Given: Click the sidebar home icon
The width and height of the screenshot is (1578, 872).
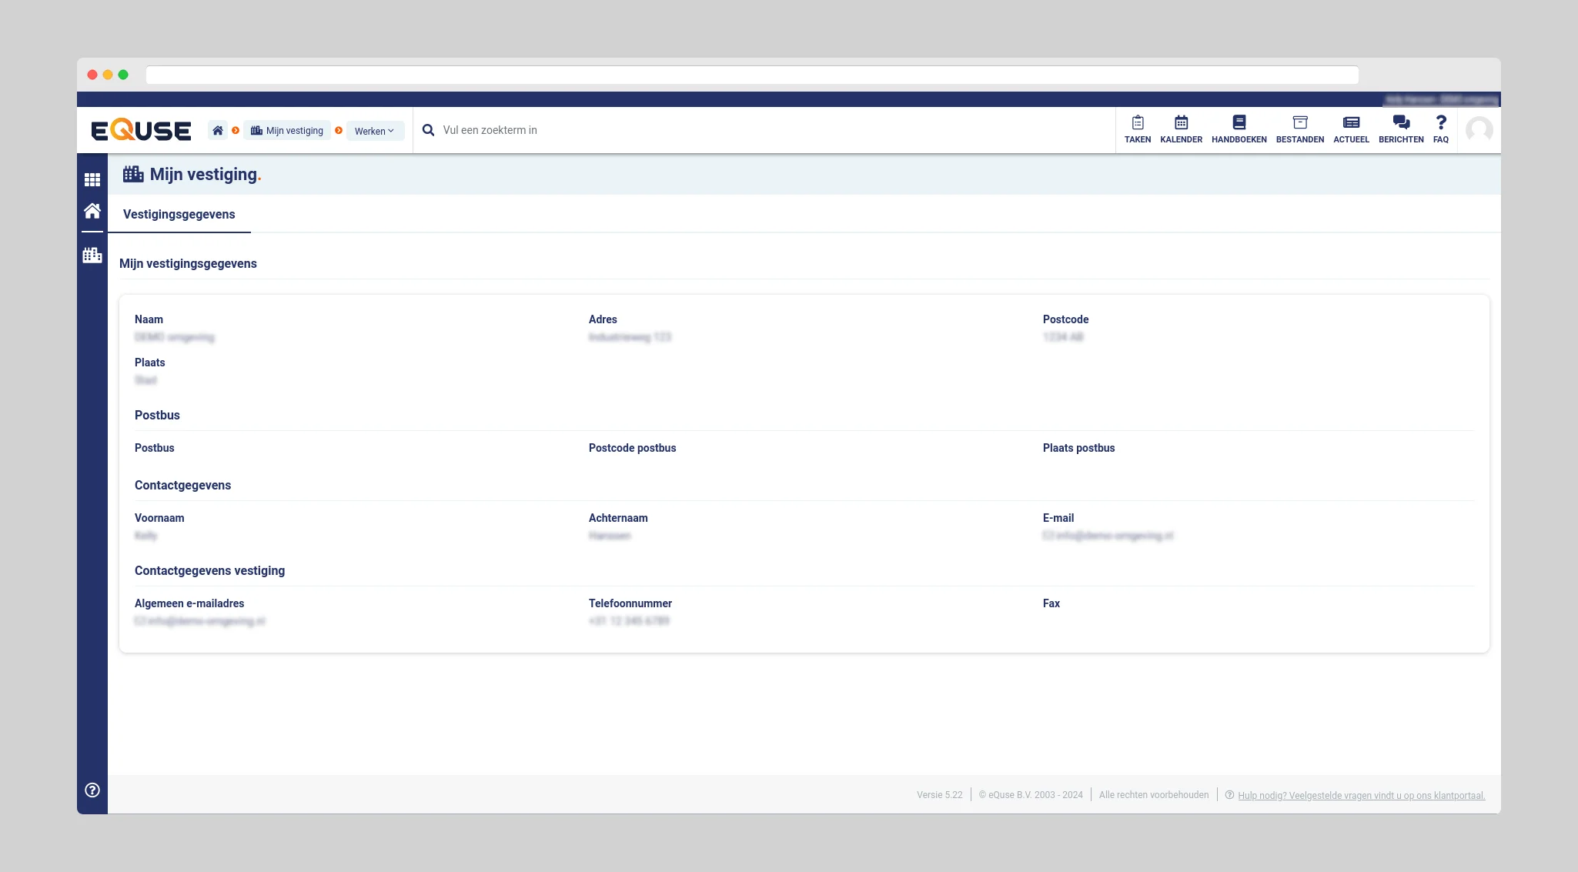Looking at the screenshot, I should 92,211.
